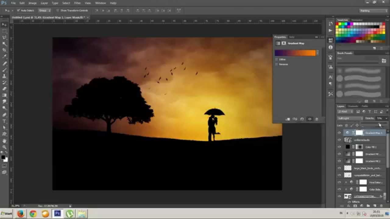Click the foreground color swatch
390x219 pixels.
pyautogui.click(x=3, y=157)
